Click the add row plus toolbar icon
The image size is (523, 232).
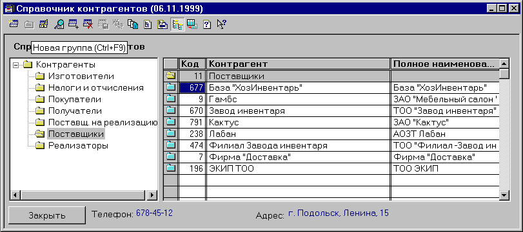coord(74,24)
